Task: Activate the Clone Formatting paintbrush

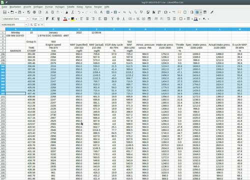Action: click(x=66, y=12)
